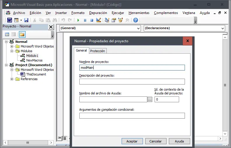Open the (General) object dropdown
The image size is (231, 148).
pyautogui.click(x=100, y=28)
